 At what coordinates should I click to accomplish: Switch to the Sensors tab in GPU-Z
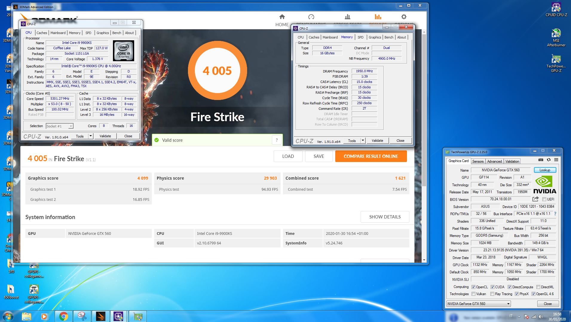(478, 161)
